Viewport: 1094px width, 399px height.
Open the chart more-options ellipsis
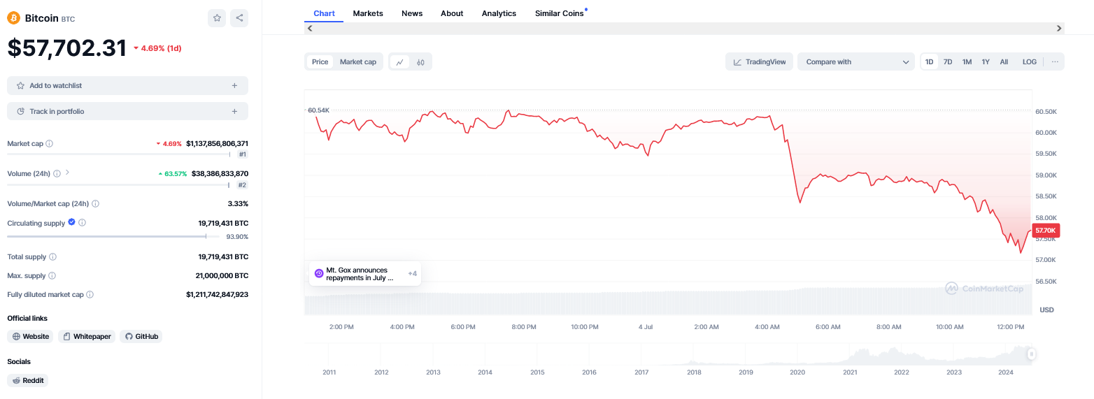(1055, 61)
